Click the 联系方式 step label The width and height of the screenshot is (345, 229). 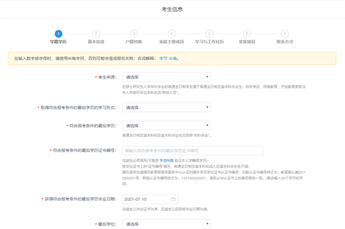285,42
